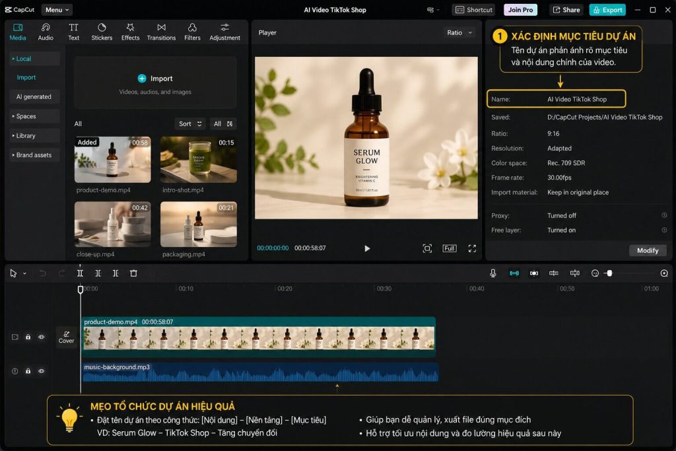This screenshot has height=451, width=676.
Task: Open the Stickers tab
Action: click(x=102, y=32)
